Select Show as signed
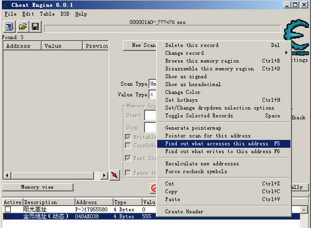The width and height of the screenshot is (311, 228). pyautogui.click(x=224, y=76)
